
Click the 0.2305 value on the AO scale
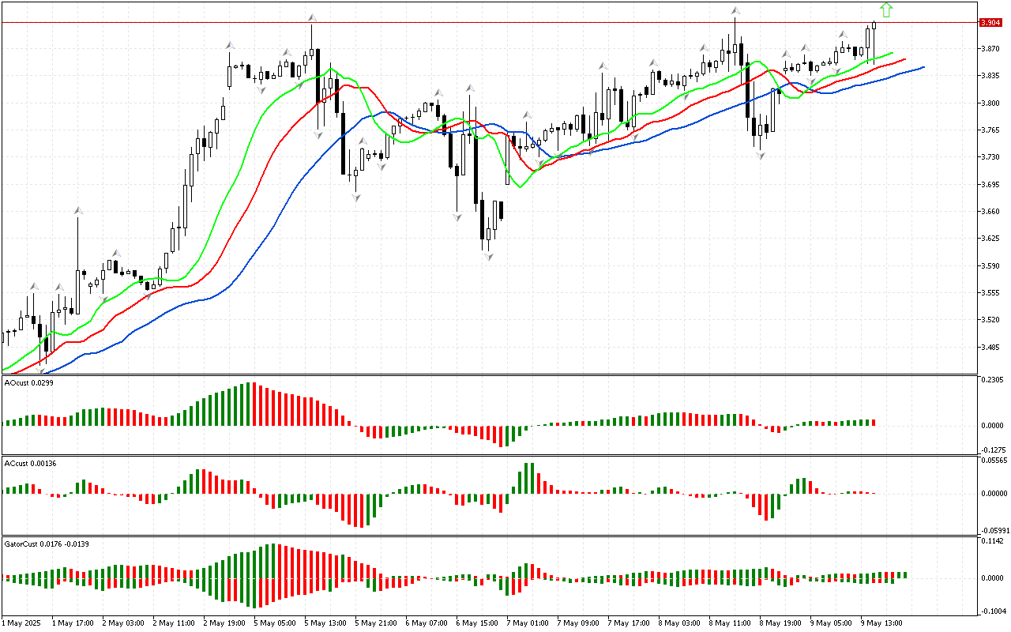[x=991, y=380]
